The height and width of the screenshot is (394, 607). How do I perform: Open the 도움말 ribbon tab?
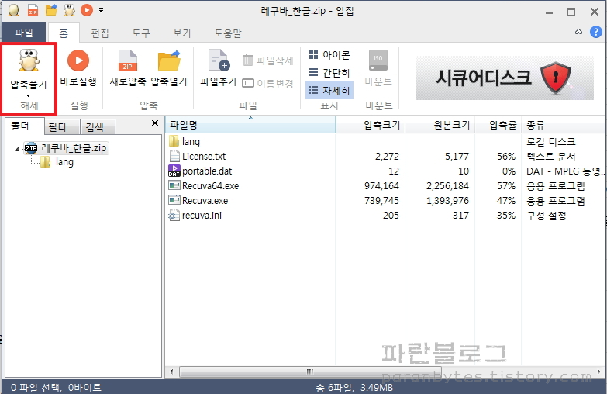pos(228,33)
